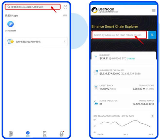160x139 pixels.
Task: Open the chart options three-dot menu
Action: (x=152, y=116)
